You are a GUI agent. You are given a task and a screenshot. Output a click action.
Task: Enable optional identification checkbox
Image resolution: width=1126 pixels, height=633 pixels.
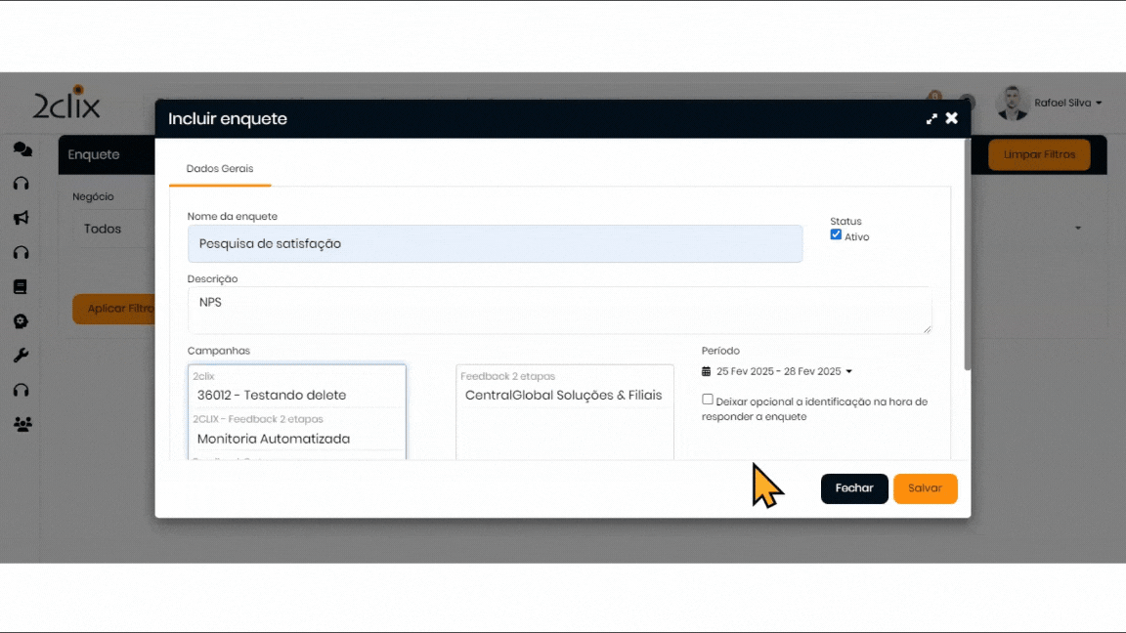(708, 400)
